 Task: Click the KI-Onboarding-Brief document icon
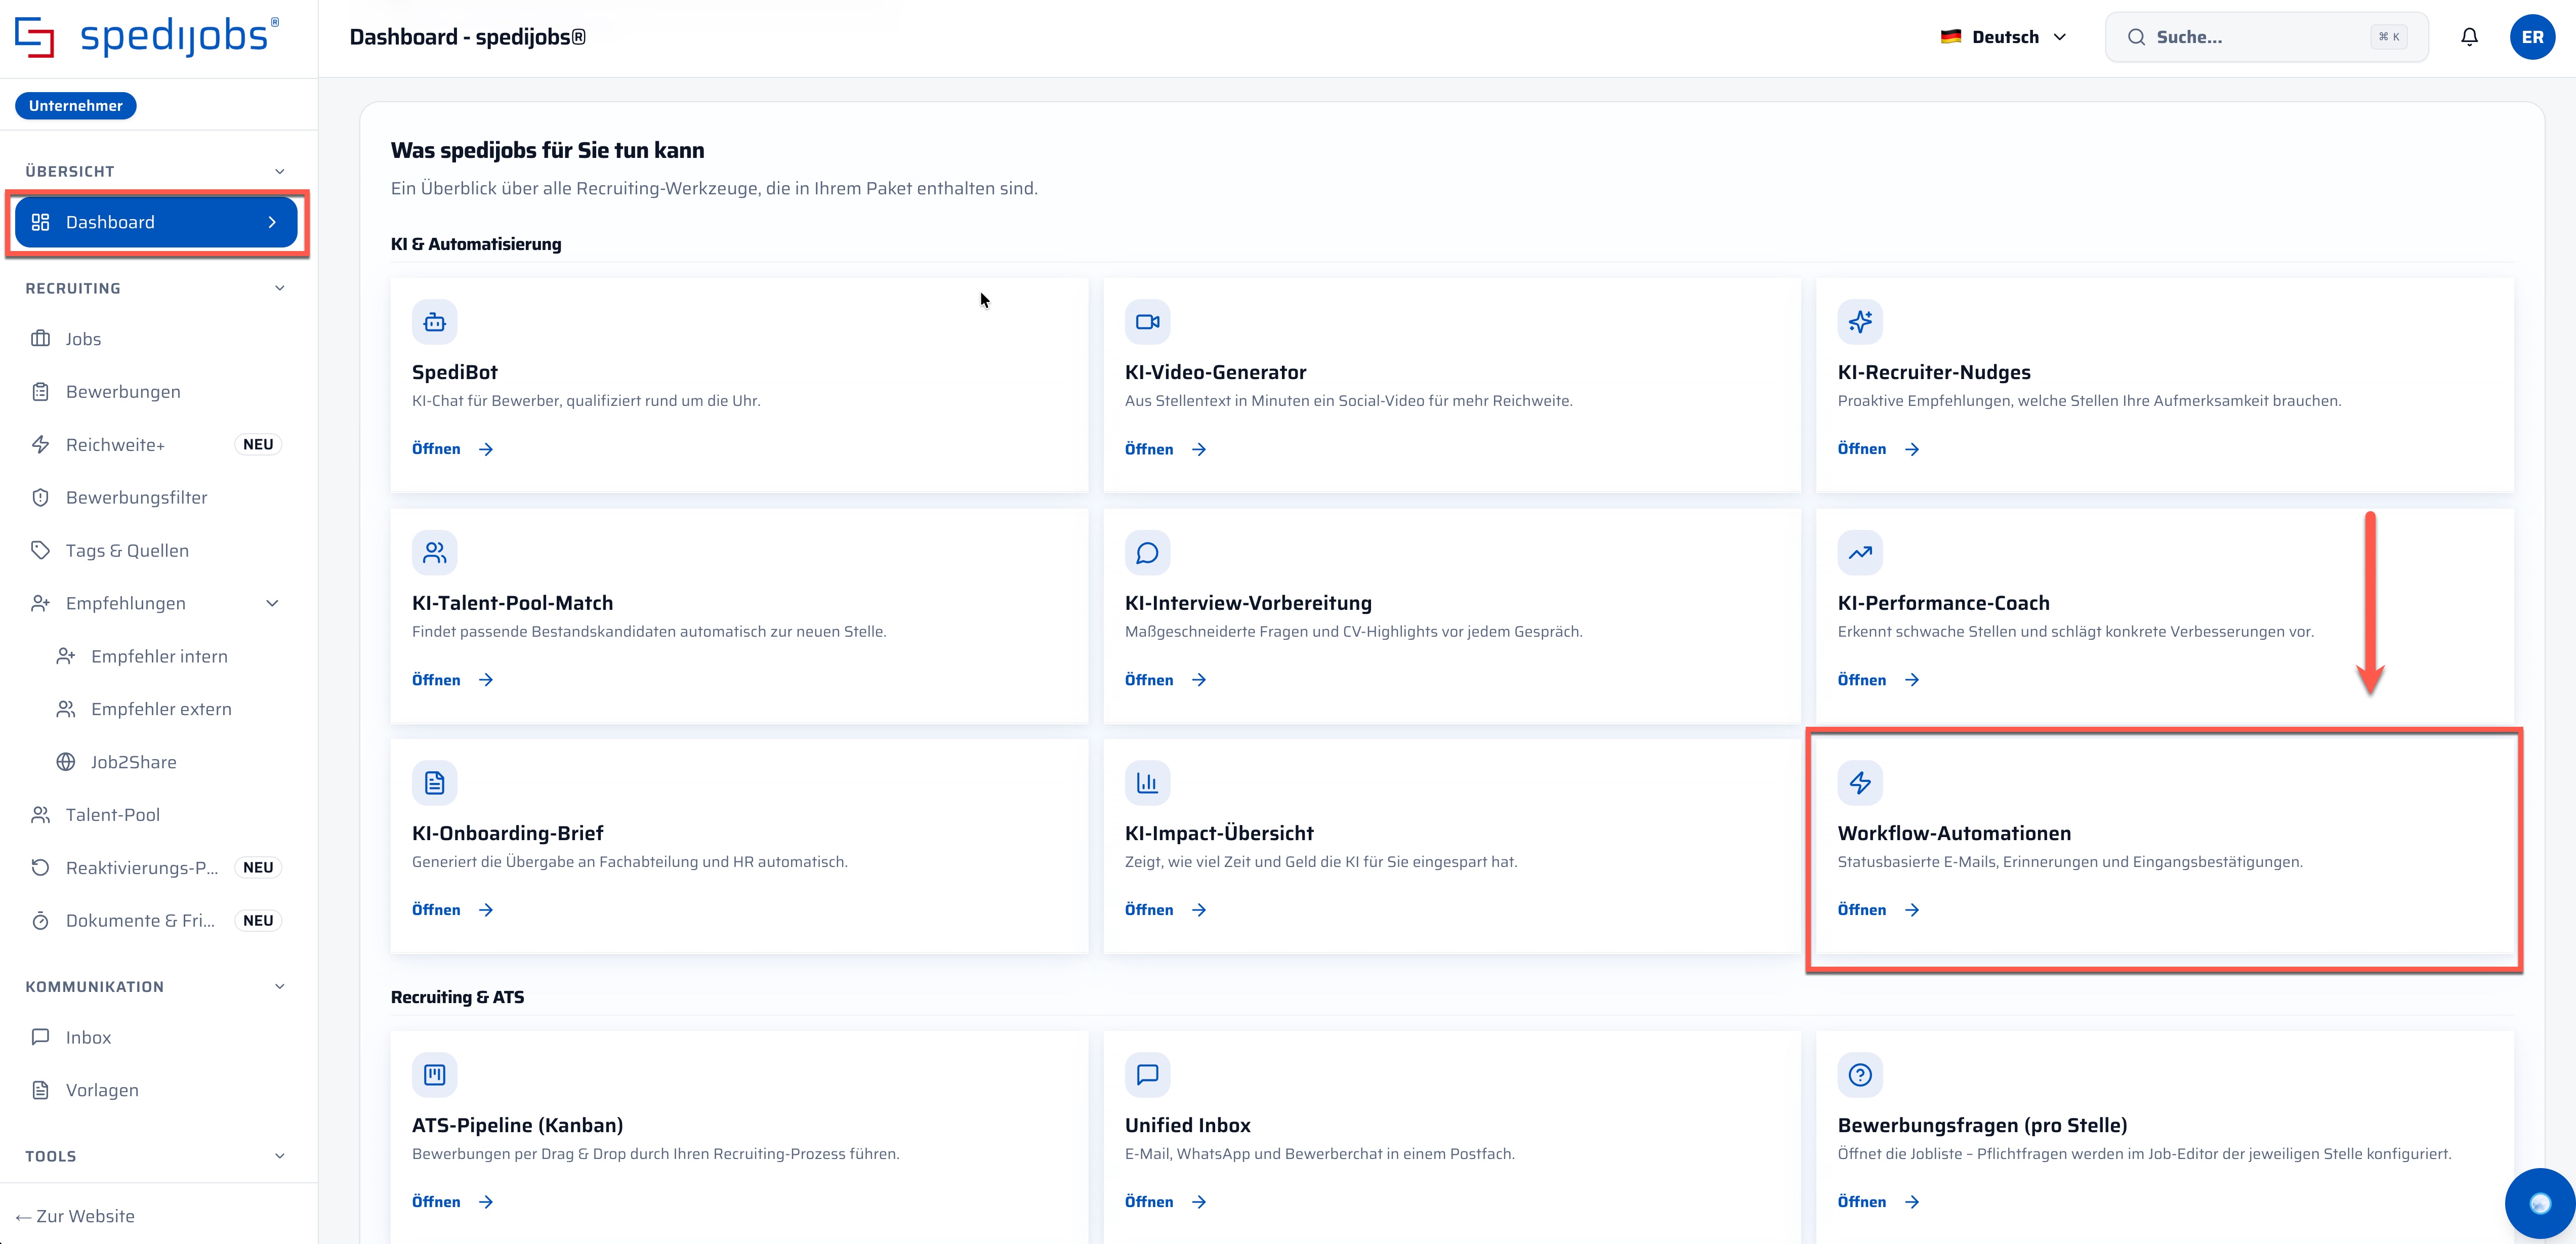[434, 783]
